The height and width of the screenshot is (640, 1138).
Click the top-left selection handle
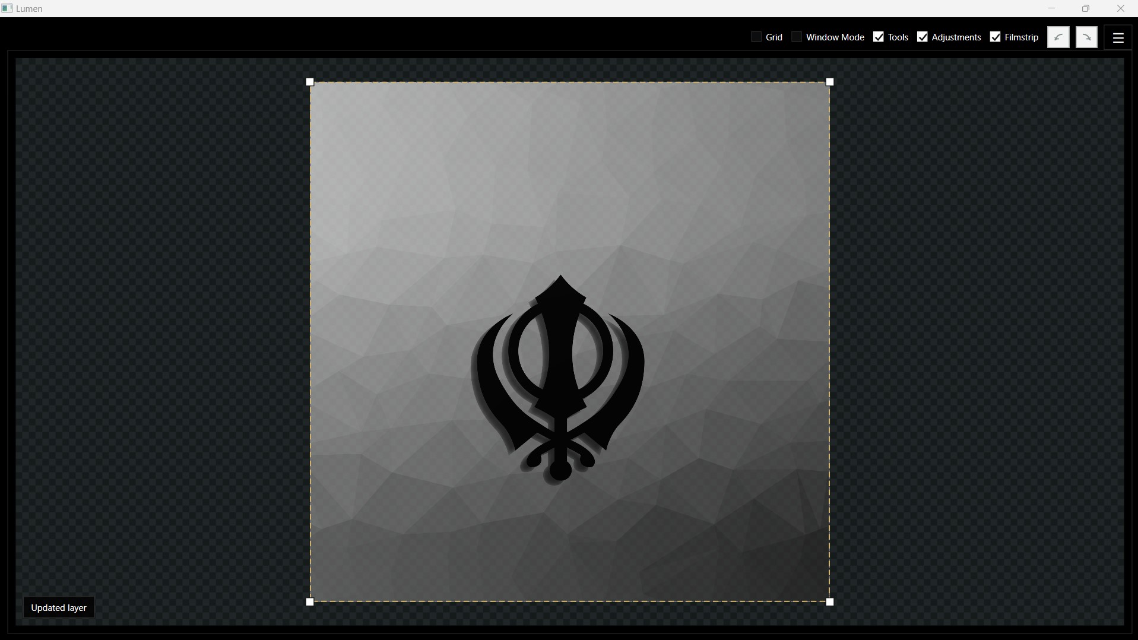[x=310, y=82]
